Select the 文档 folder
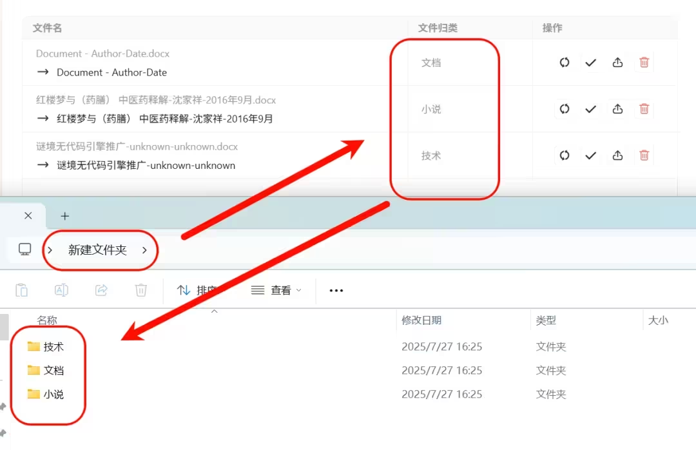Viewport: 696px width, 450px height. [46, 370]
